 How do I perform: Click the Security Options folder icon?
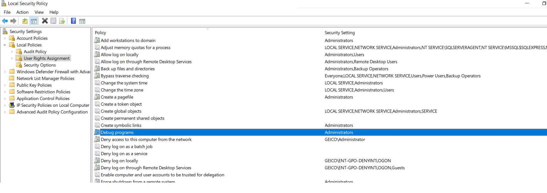click(x=19, y=65)
